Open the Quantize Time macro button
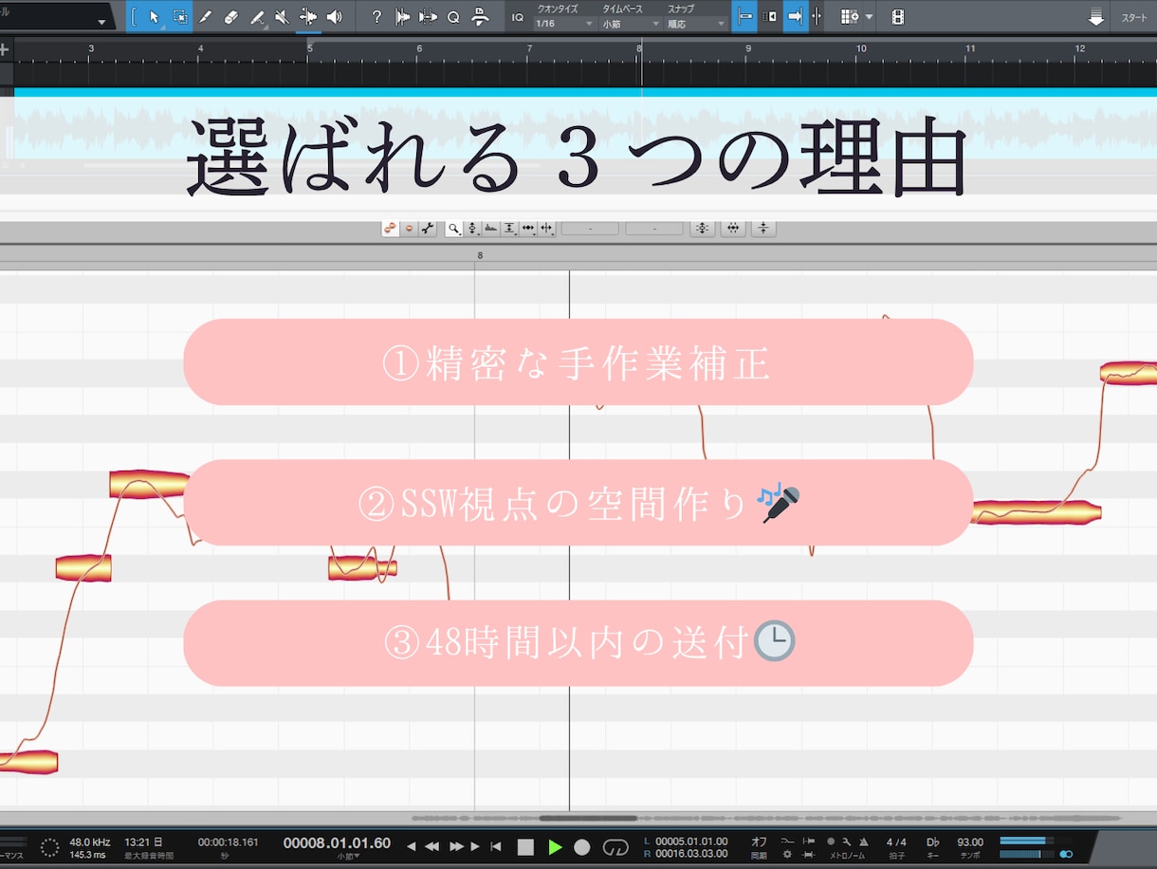This screenshot has height=869, width=1157. [x=733, y=228]
